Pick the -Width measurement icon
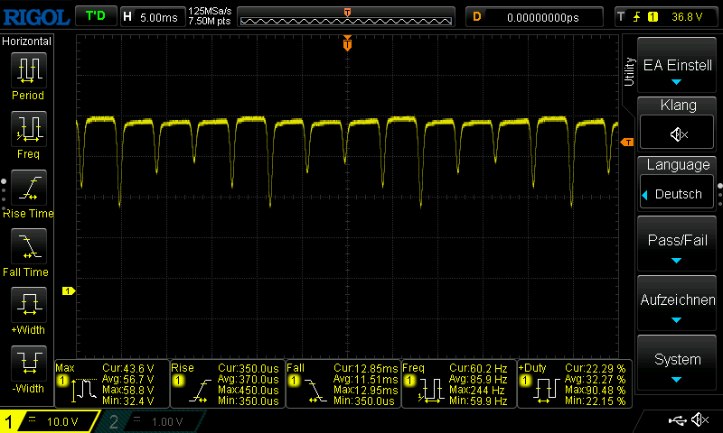The image size is (723, 433). pos(27,364)
